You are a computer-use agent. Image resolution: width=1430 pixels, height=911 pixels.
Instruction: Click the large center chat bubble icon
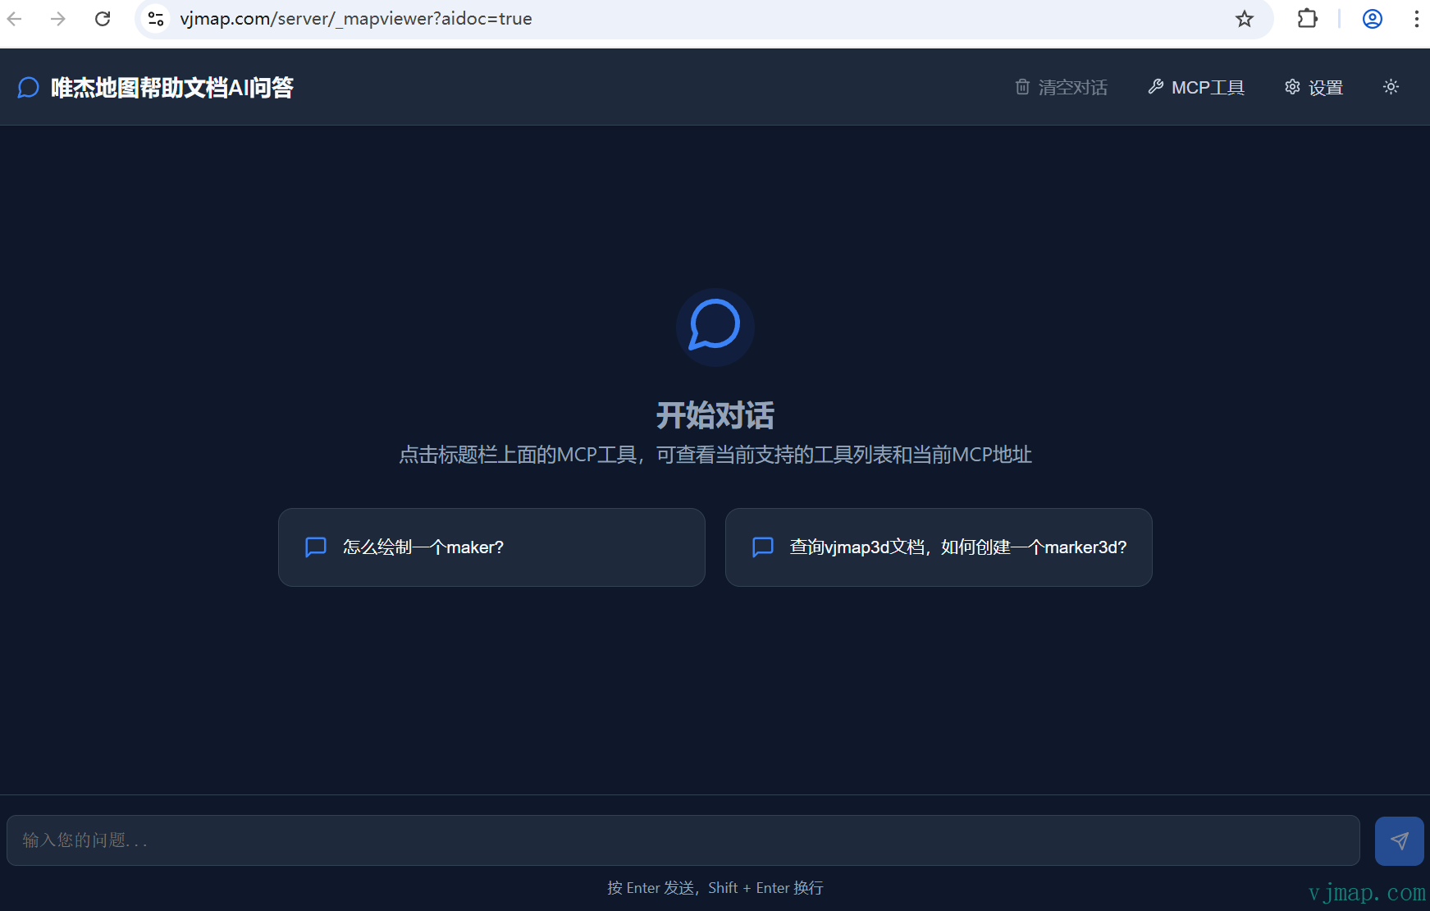point(715,327)
